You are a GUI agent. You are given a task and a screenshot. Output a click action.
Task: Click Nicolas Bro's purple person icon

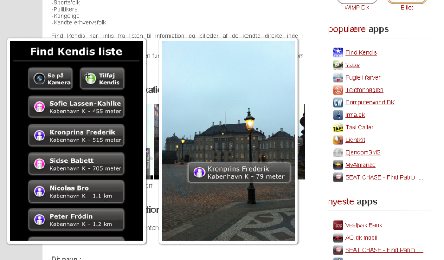coord(40,192)
